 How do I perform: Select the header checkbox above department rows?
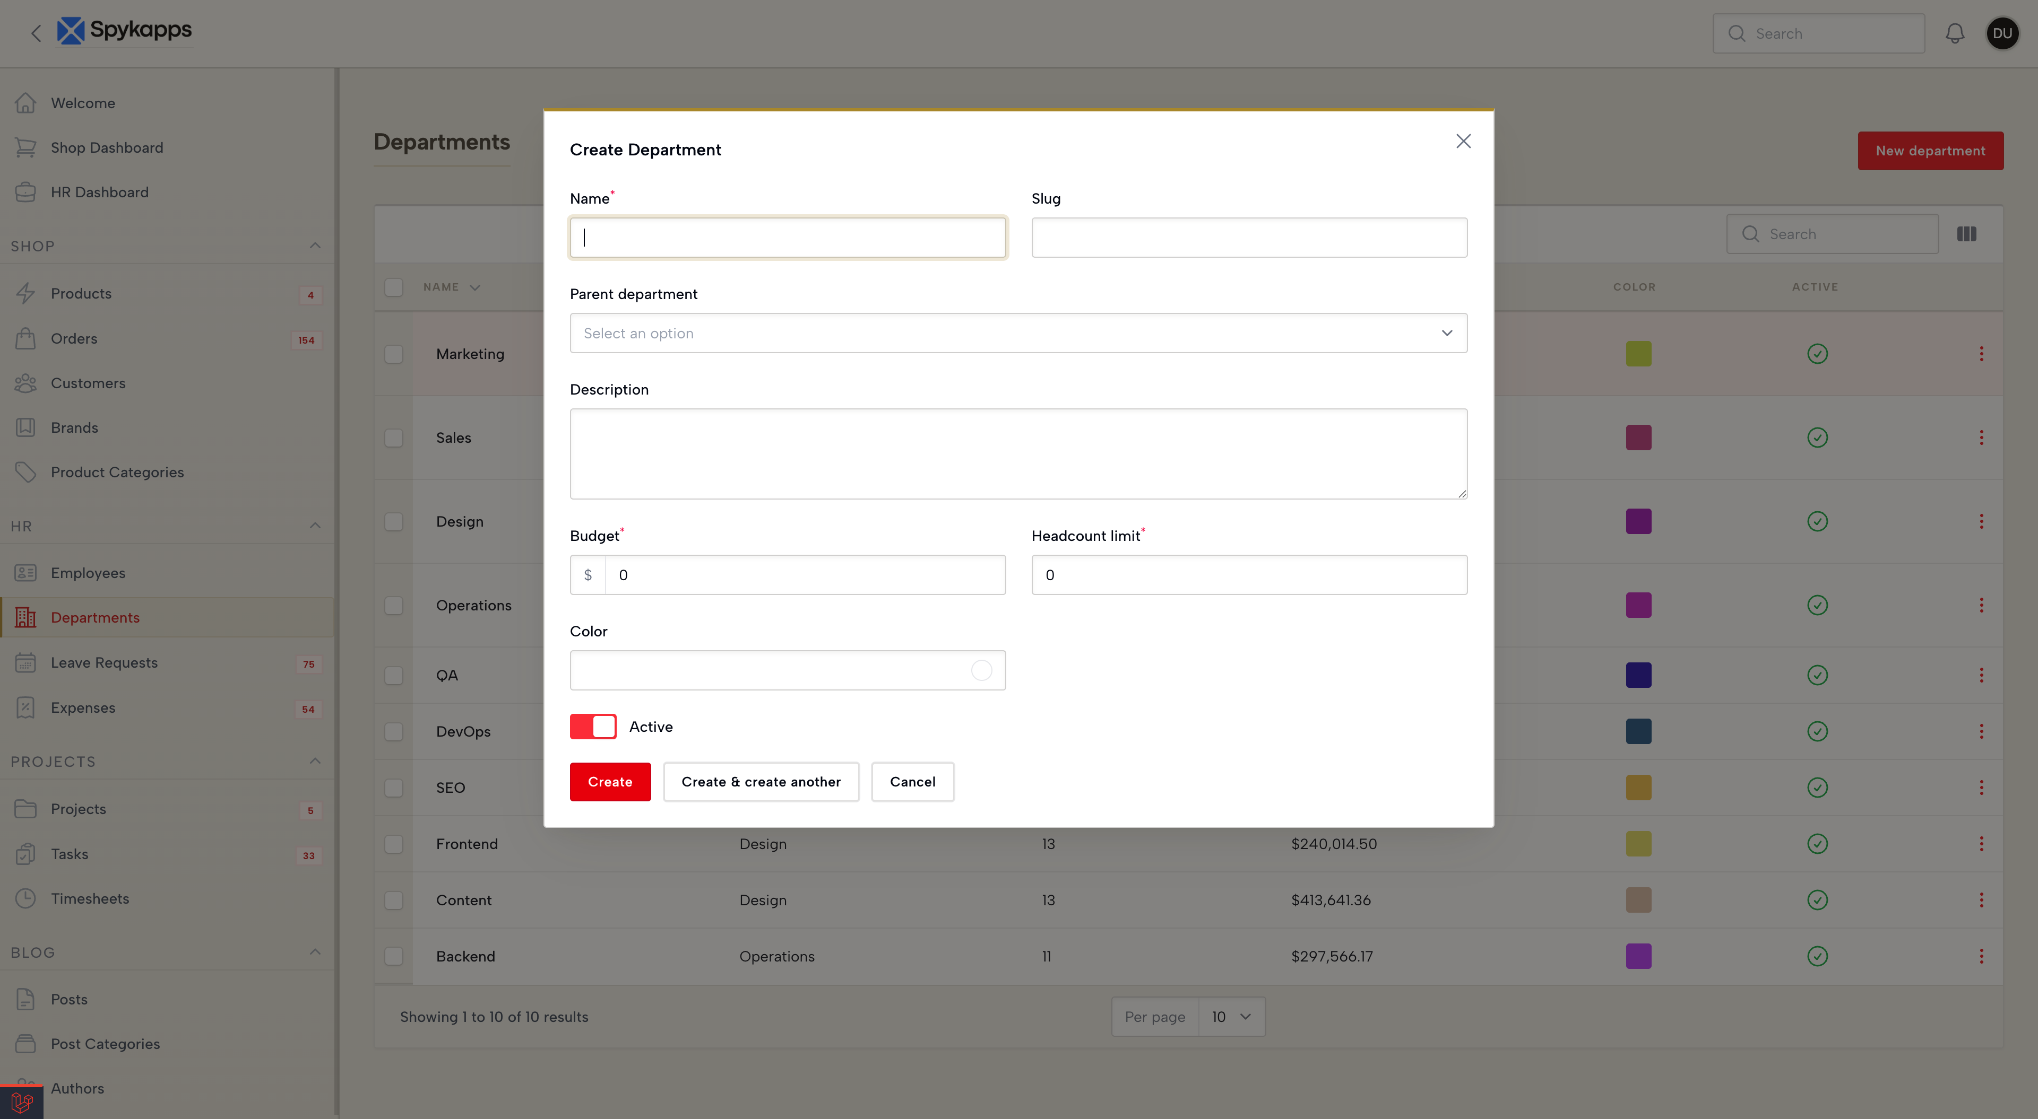[393, 286]
